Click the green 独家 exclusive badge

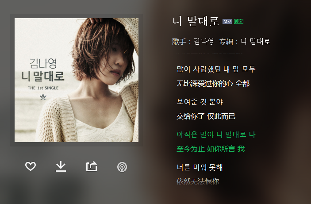238,21
